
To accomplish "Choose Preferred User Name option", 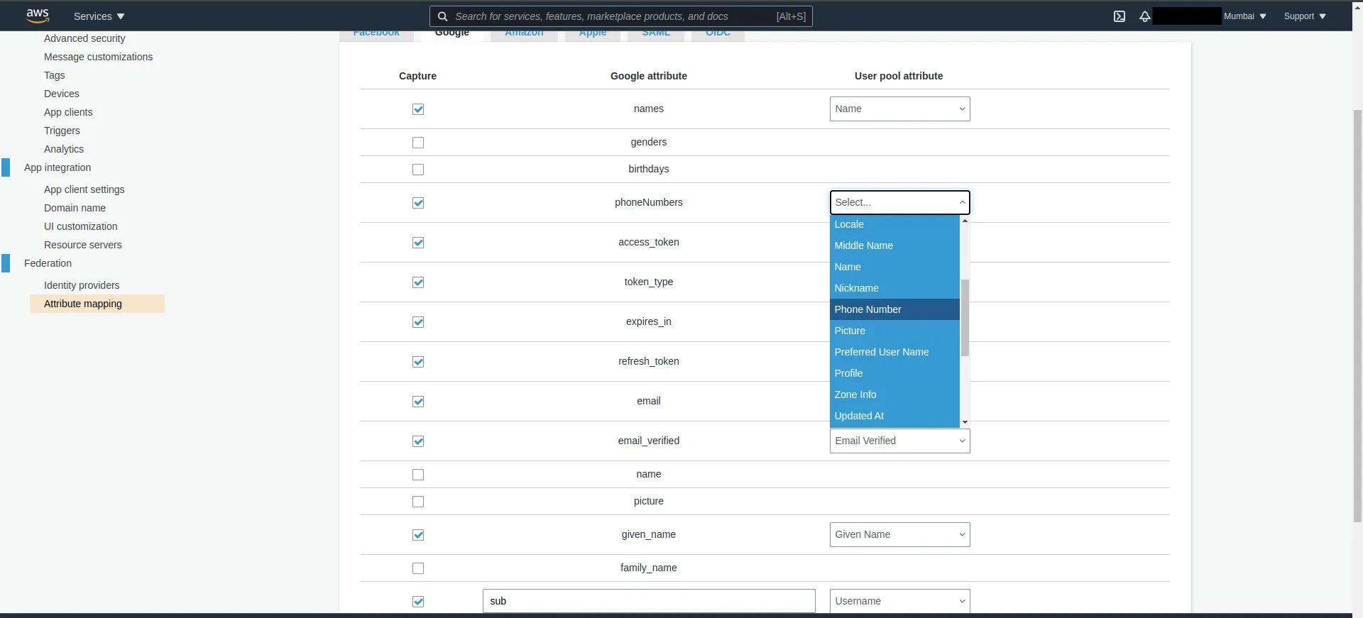I will (894, 352).
